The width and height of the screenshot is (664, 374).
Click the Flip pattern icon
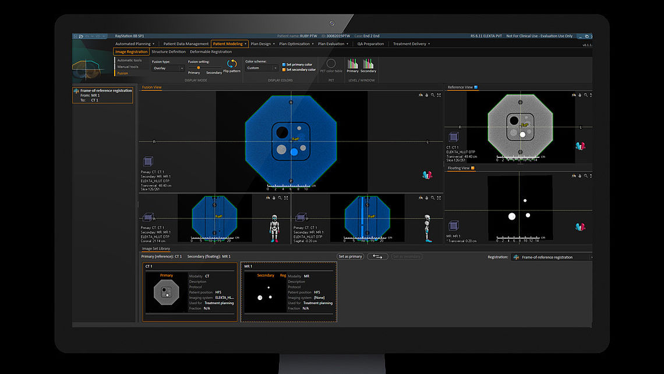coord(231,63)
